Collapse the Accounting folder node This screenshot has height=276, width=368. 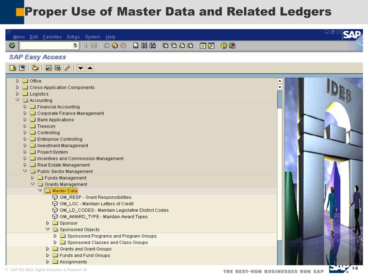coord(17,100)
